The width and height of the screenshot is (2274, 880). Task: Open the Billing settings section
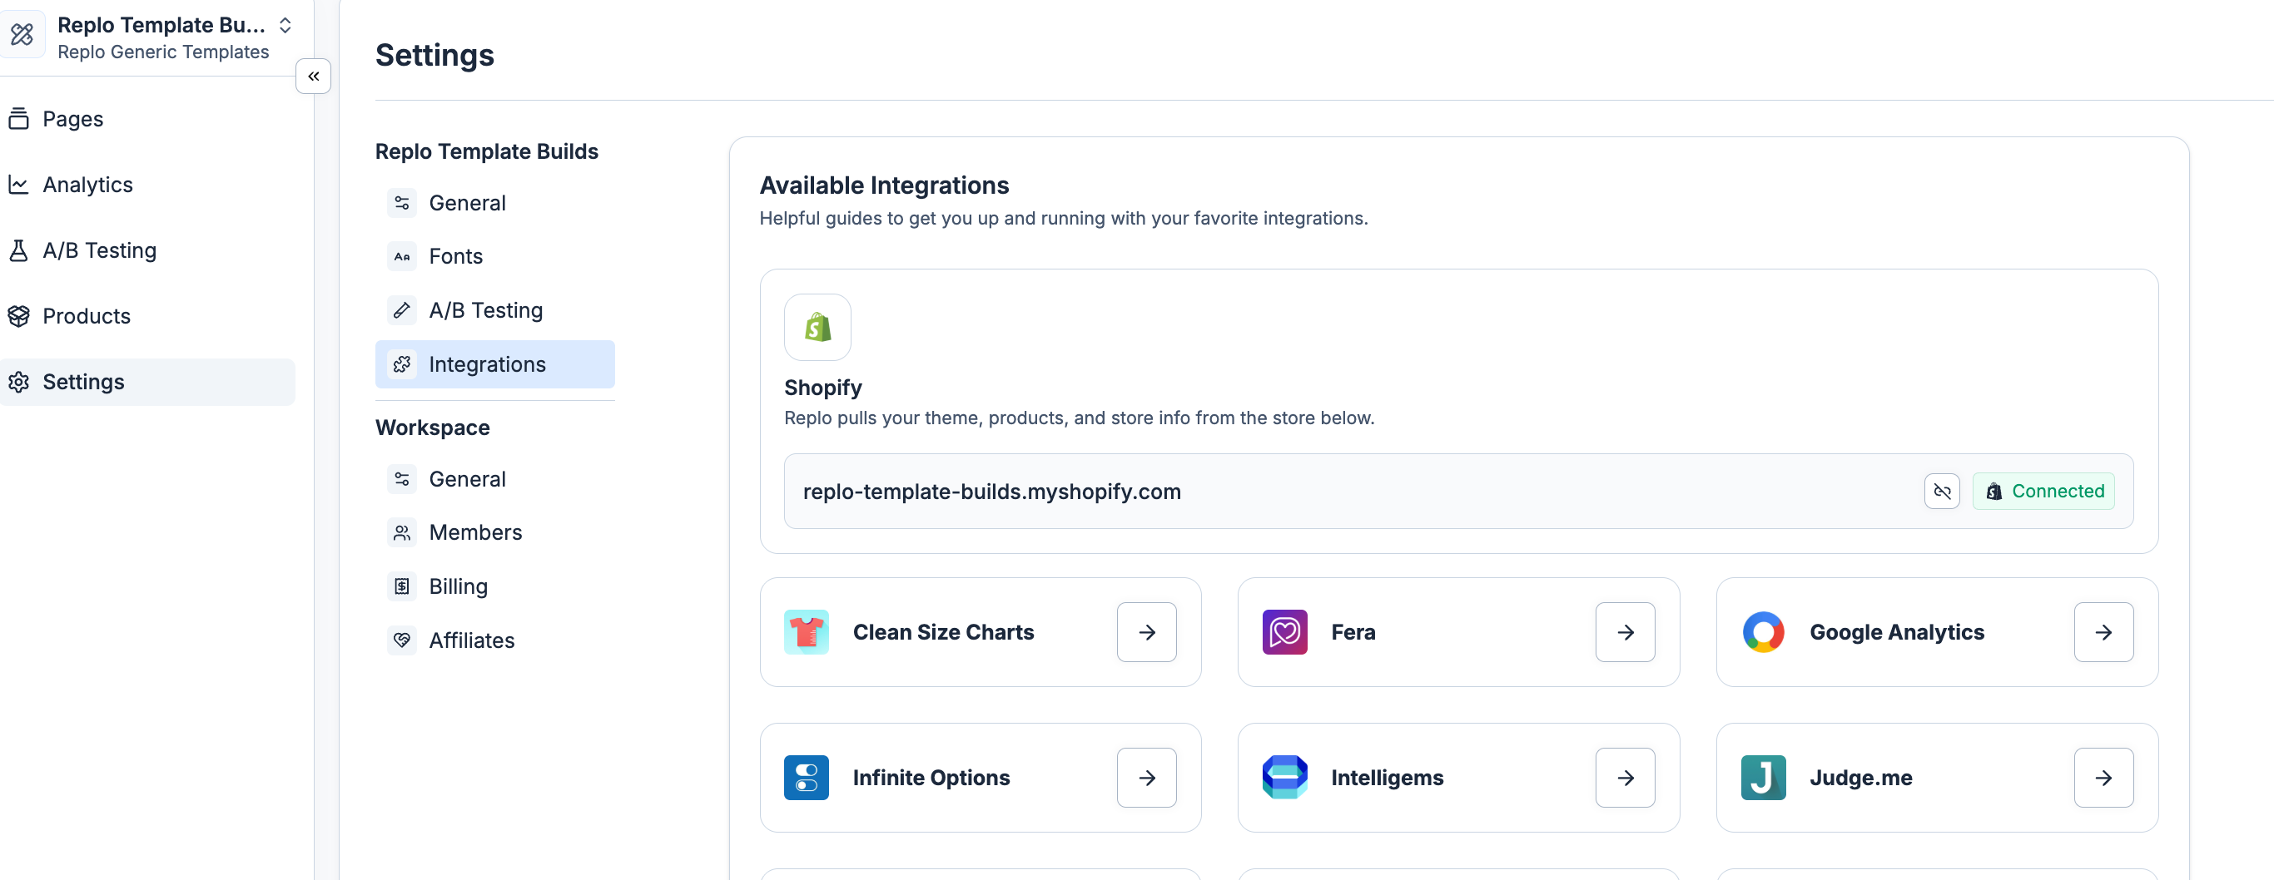click(x=457, y=586)
